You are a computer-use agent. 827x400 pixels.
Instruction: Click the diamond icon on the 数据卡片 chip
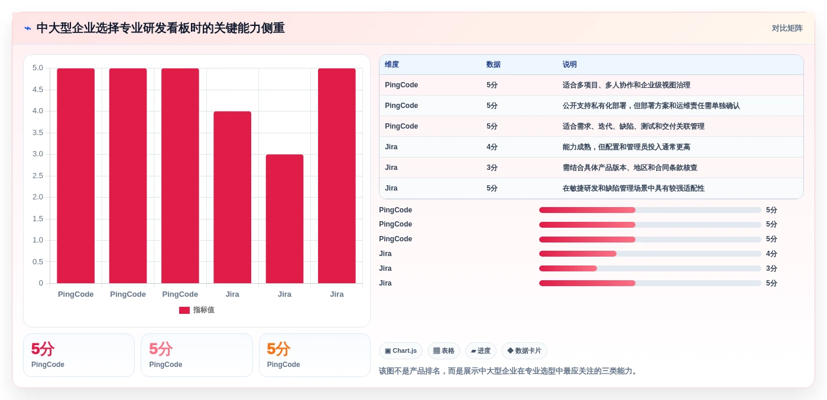510,350
